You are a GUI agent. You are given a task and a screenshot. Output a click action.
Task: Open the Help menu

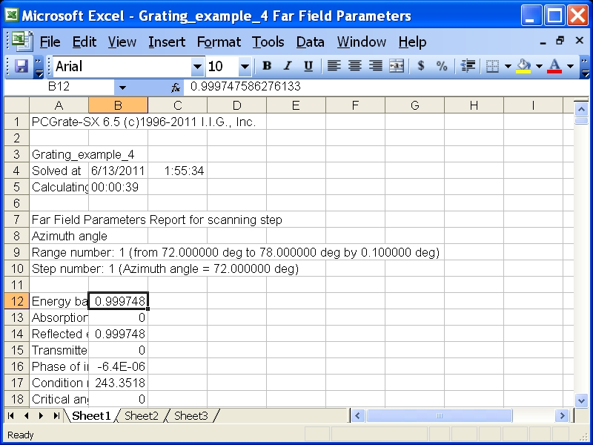pos(412,42)
